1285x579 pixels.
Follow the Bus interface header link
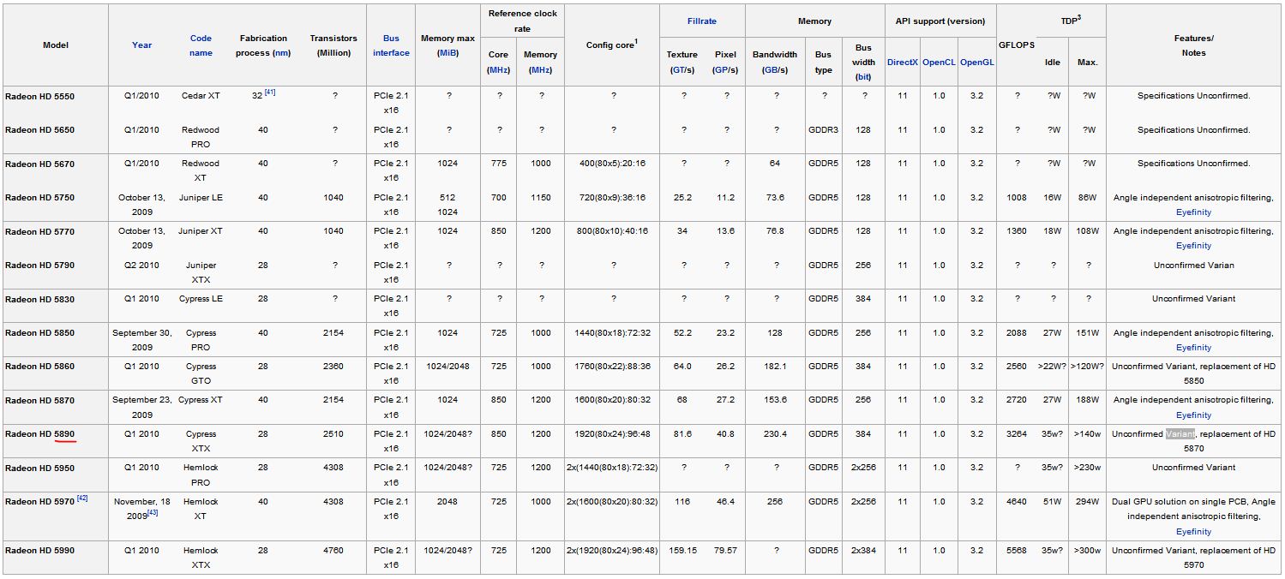pyautogui.click(x=391, y=45)
